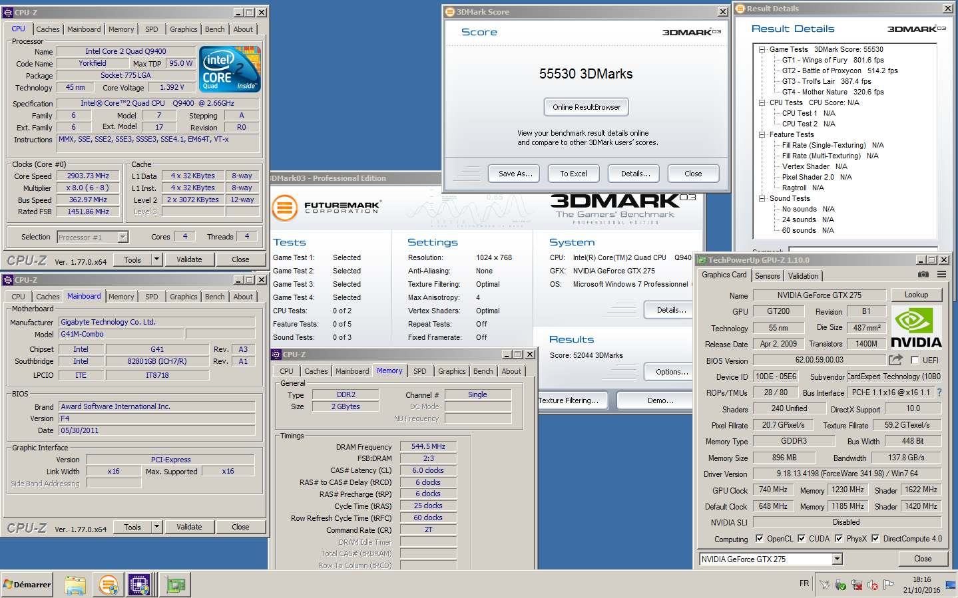Viewport: 958px width, 598px height.
Task: Click the GPU-Z screenshot camera icon
Action: (923, 274)
